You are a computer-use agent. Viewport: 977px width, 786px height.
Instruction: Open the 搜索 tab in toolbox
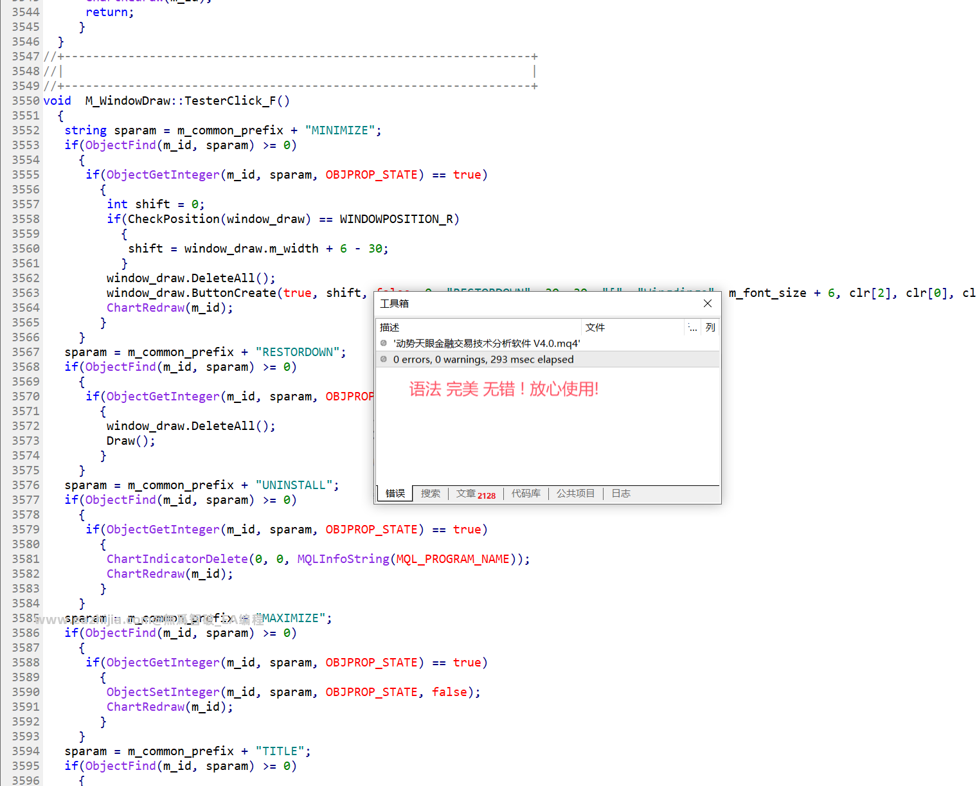pyautogui.click(x=431, y=494)
